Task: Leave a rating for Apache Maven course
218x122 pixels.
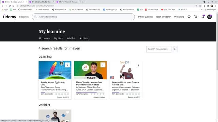Action: 63,97
